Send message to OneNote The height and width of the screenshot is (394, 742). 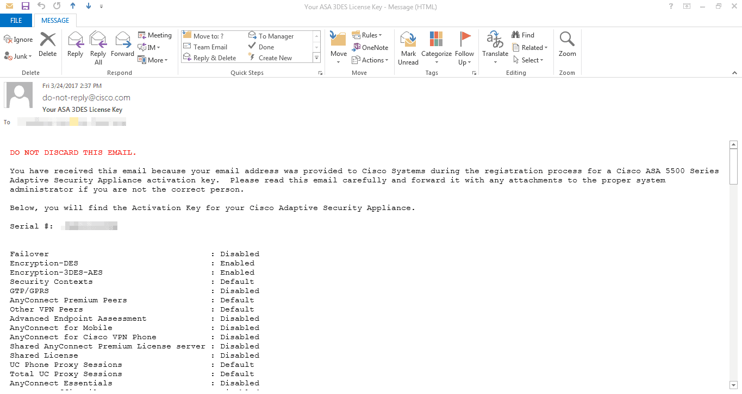click(370, 48)
